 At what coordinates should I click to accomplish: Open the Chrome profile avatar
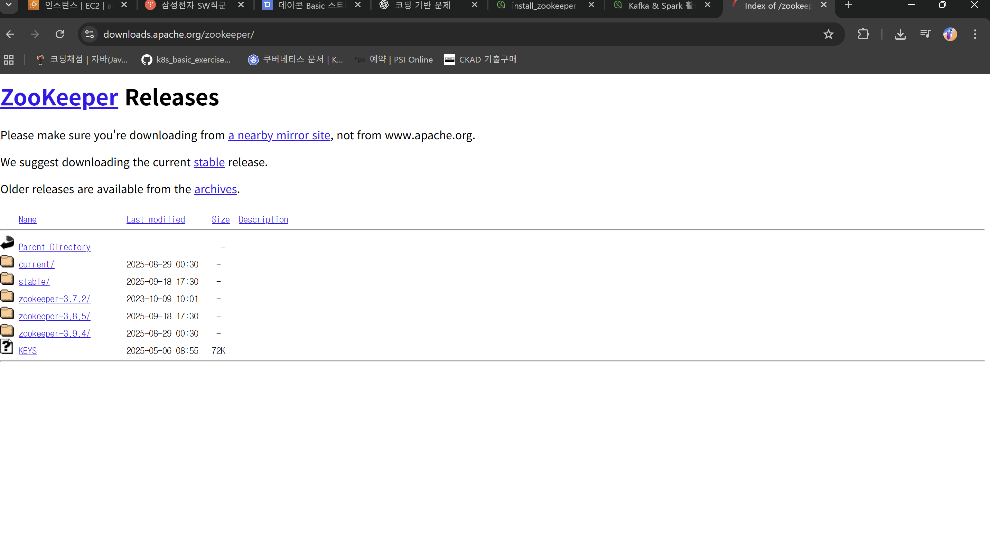[x=950, y=34]
